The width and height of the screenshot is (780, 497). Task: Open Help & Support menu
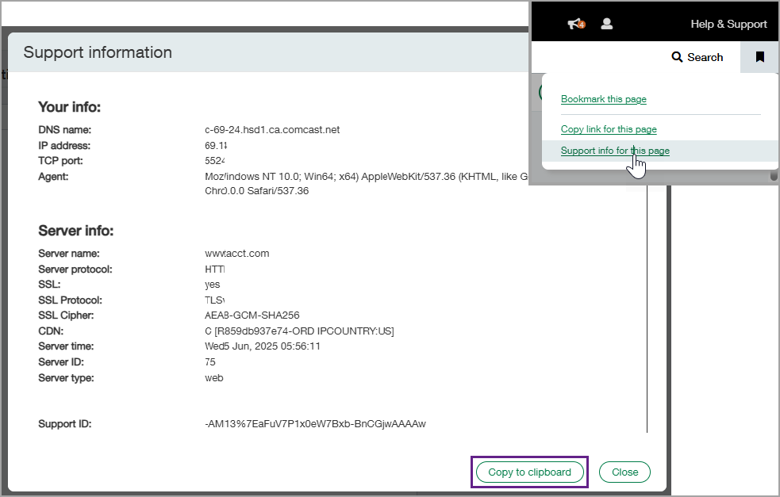tap(728, 24)
